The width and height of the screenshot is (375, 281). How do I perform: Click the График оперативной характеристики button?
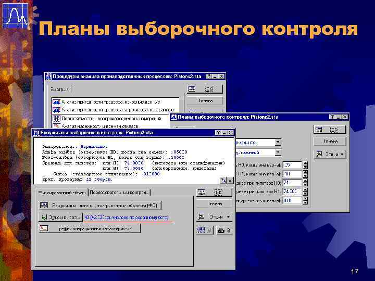[89, 228]
